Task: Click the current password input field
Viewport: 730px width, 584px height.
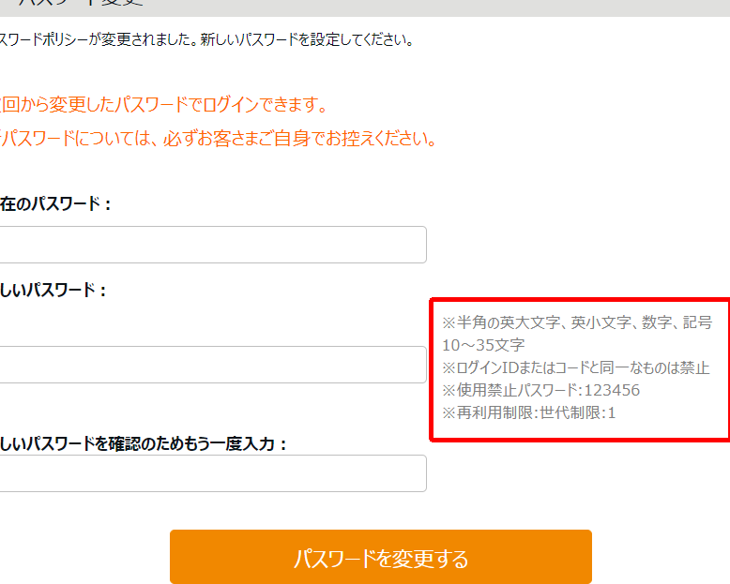Action: click(212, 245)
